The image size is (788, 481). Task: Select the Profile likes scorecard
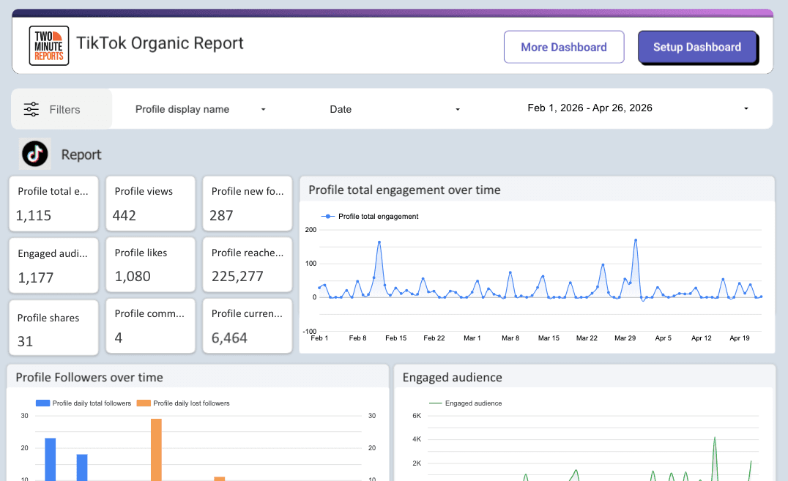pyautogui.click(x=150, y=264)
